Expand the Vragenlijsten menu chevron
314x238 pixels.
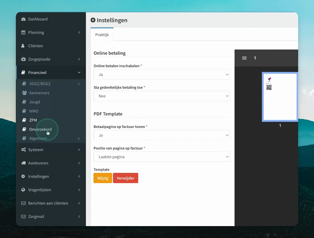pyautogui.click(x=79, y=190)
